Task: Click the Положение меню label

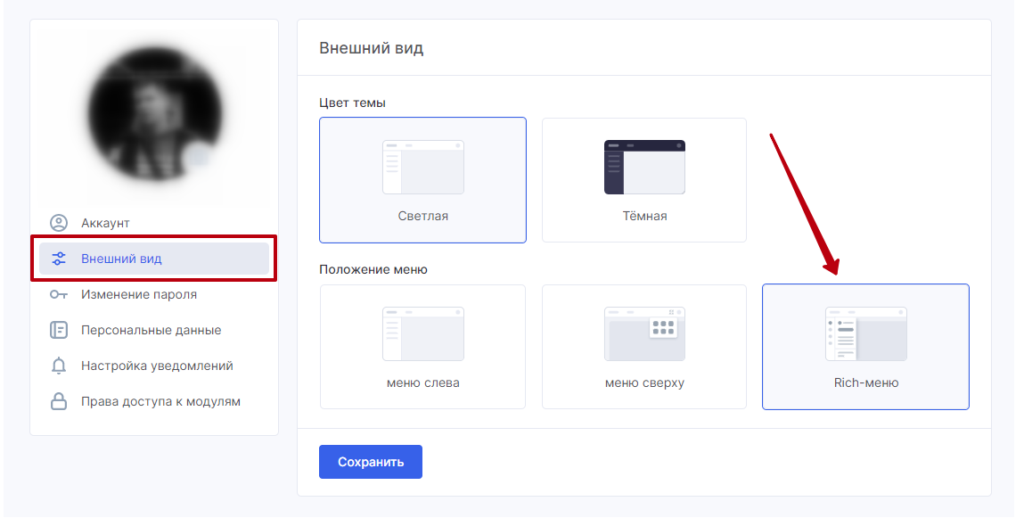Action: pos(373,269)
